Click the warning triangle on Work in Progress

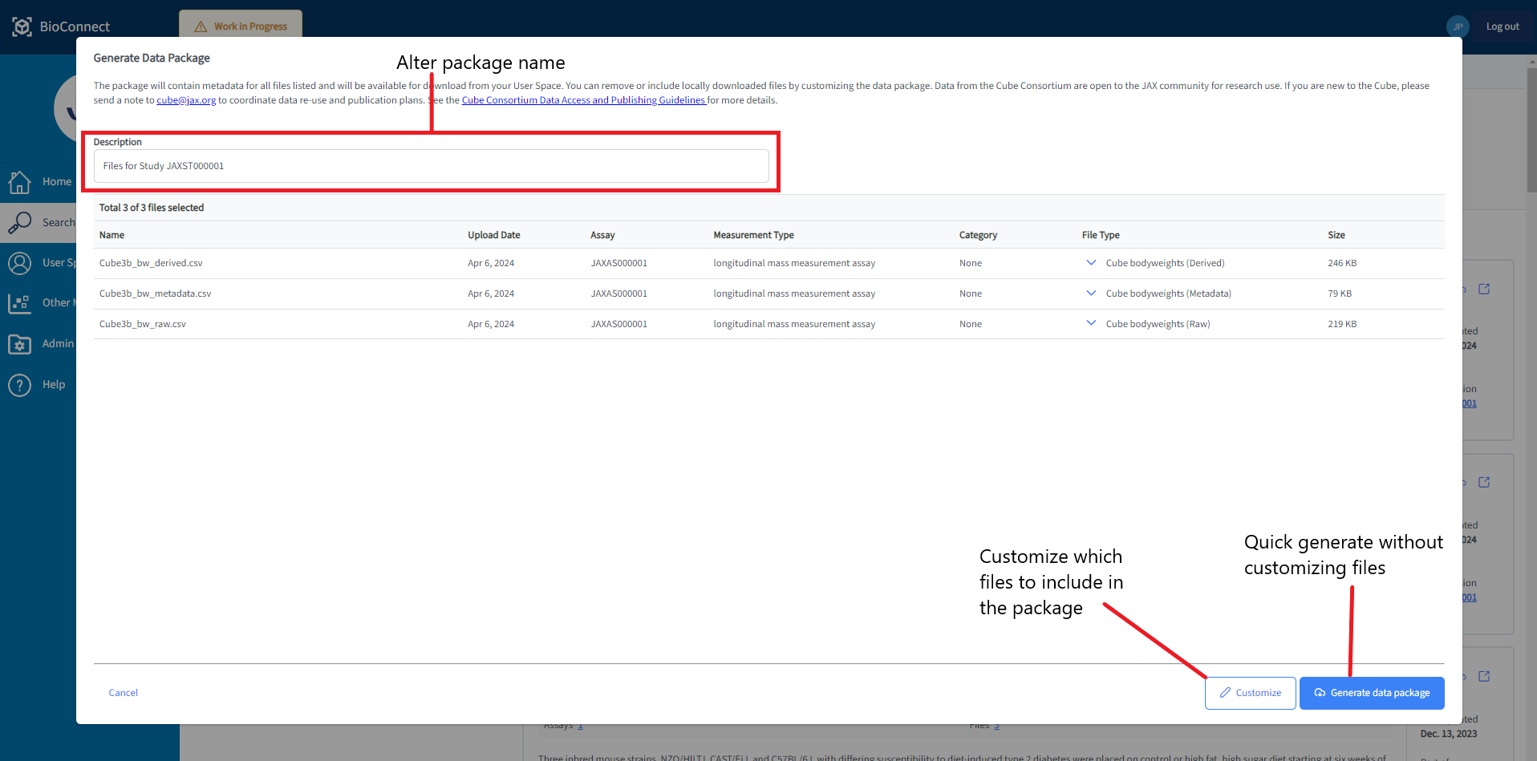click(200, 25)
